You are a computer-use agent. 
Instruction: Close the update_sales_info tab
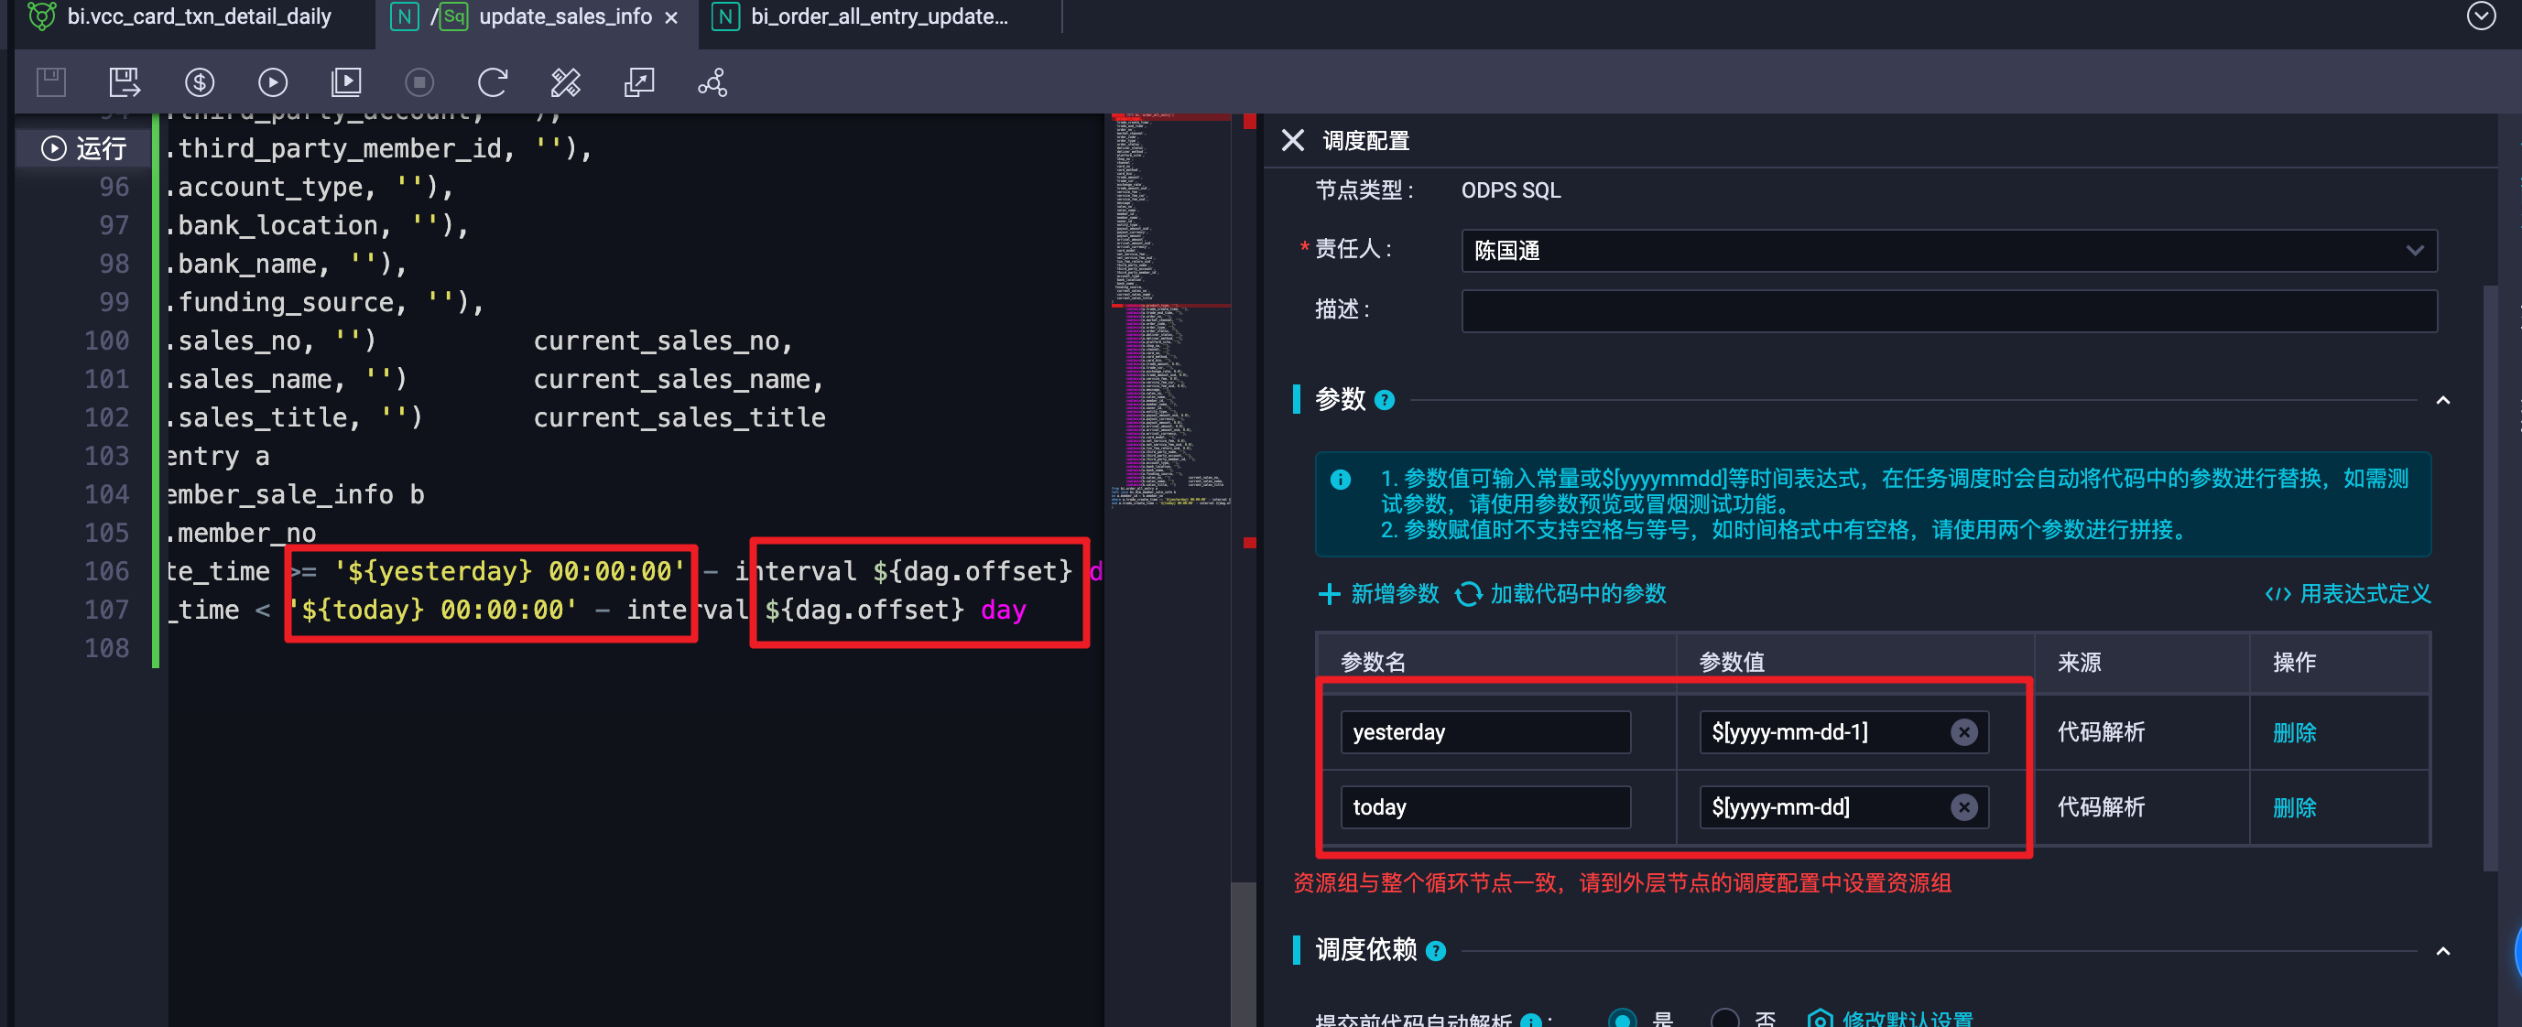pyautogui.click(x=671, y=16)
